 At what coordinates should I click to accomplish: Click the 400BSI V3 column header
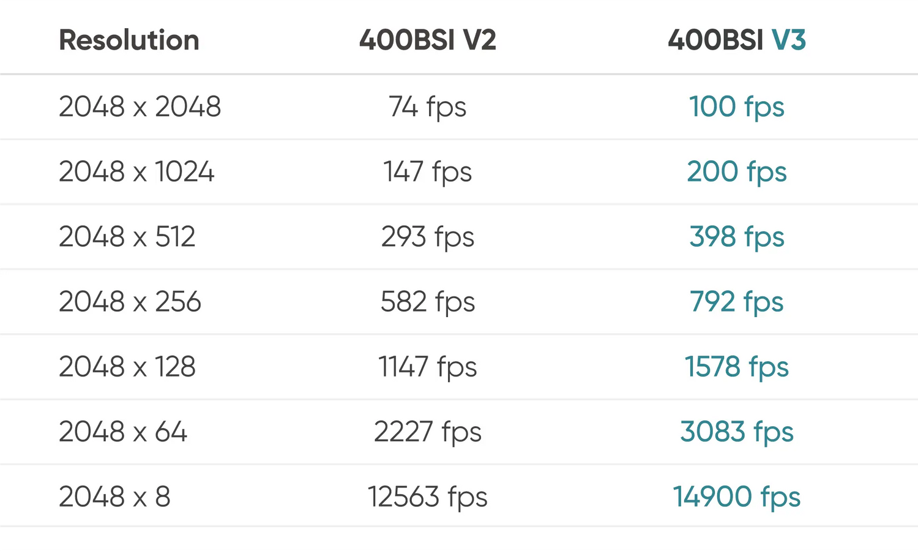tap(736, 40)
